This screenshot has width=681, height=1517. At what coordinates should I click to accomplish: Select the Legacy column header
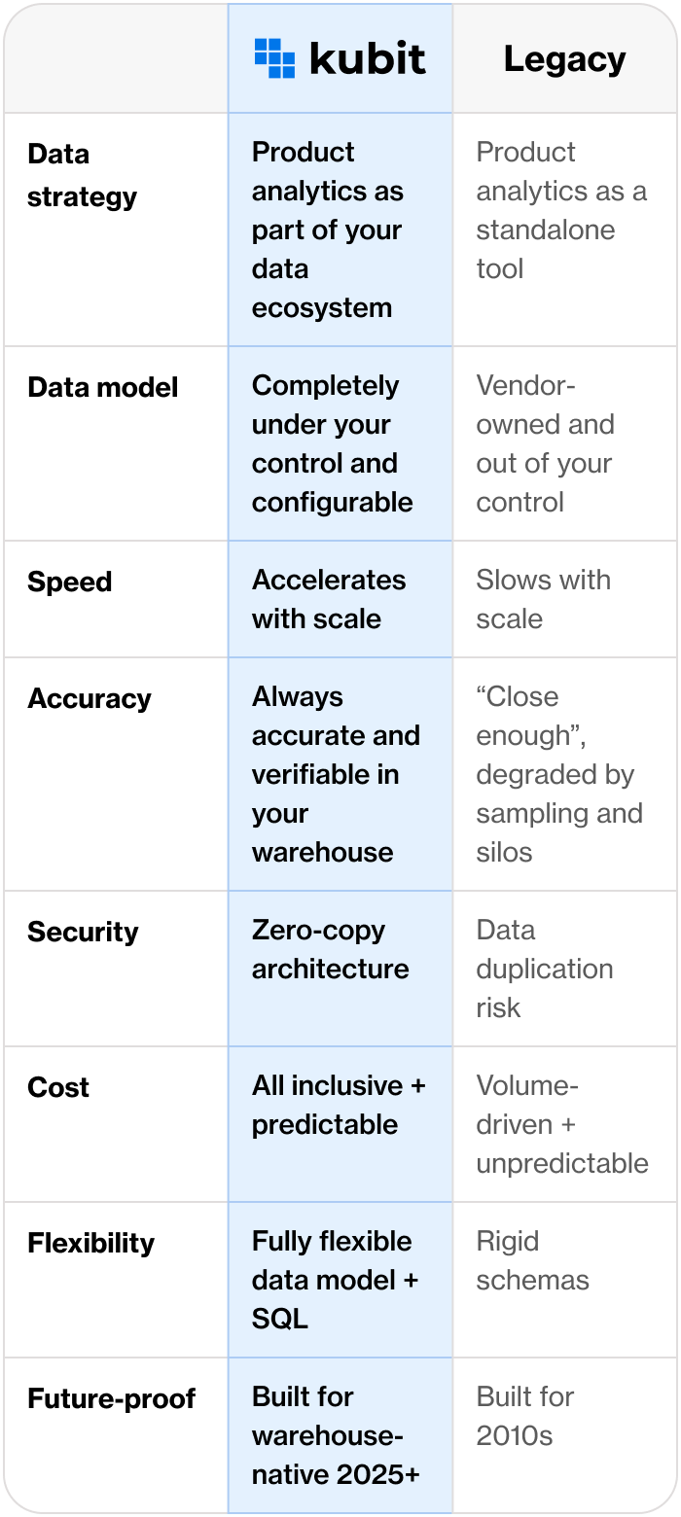coord(564,59)
